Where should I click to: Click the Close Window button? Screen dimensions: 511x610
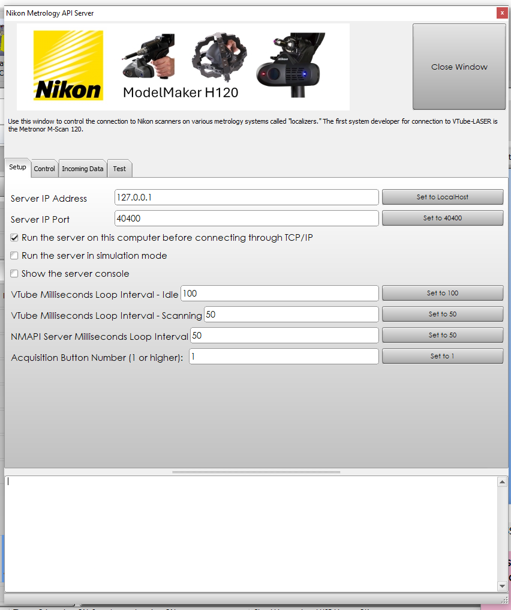point(459,67)
